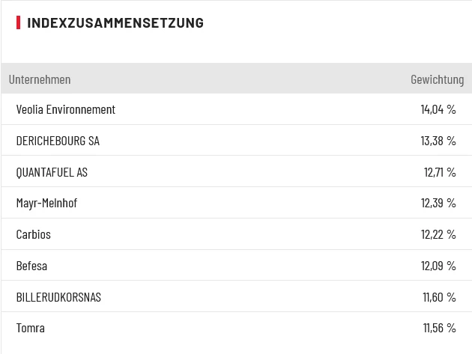Click on QUANTAFUEL AS
The height and width of the screenshot is (354, 472).
tap(52, 172)
